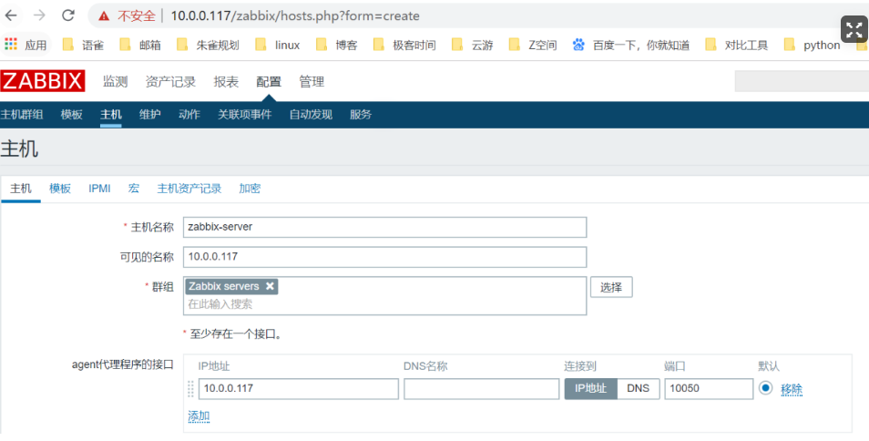Click the 移除 interface link
869x441 pixels.
tap(792, 389)
